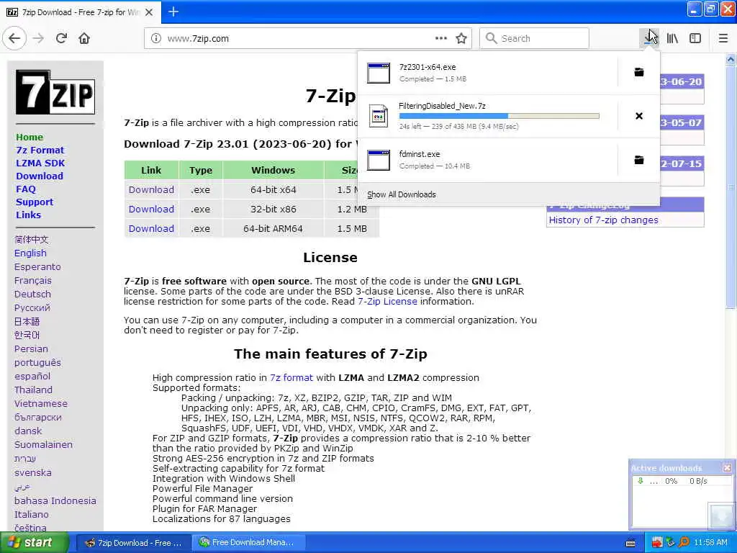Switch language to English
This screenshot has height=553, width=737.
coord(30,253)
